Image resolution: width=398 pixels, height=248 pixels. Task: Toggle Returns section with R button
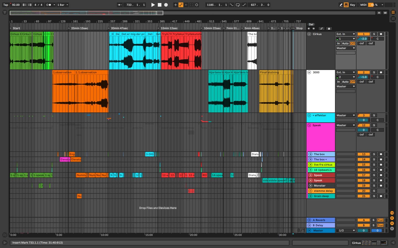click(x=392, y=218)
